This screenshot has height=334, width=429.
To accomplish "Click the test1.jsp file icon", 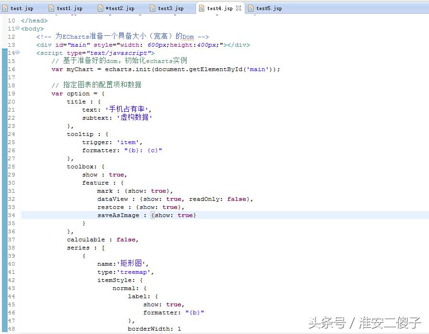I will coord(51,8).
